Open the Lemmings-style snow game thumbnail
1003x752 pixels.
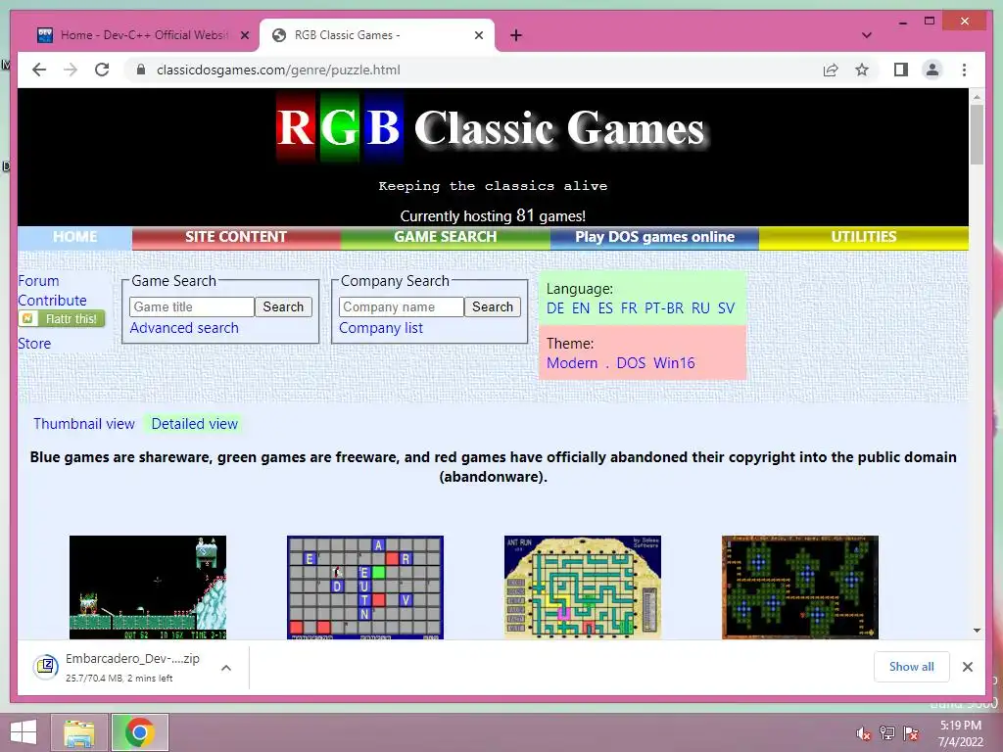[x=148, y=587]
